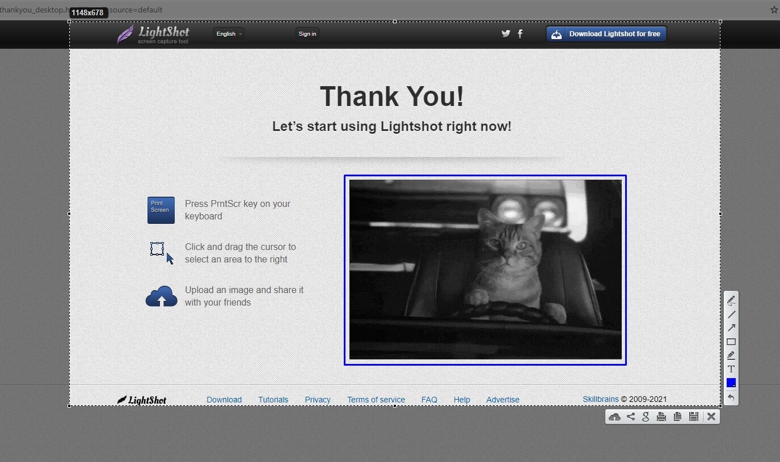Save the screenshot to disk

click(693, 417)
